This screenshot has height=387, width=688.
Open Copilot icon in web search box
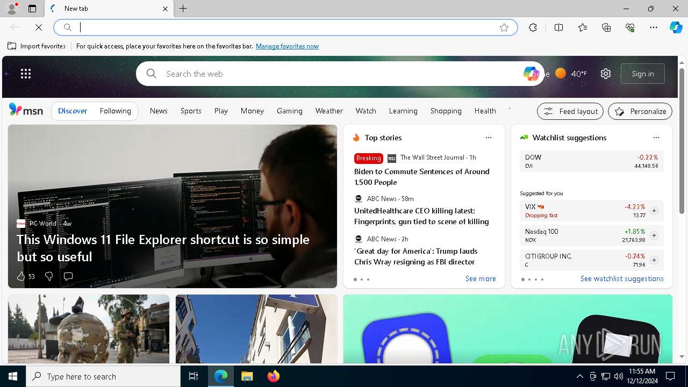point(531,74)
